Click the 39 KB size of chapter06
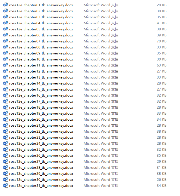 click(162, 35)
